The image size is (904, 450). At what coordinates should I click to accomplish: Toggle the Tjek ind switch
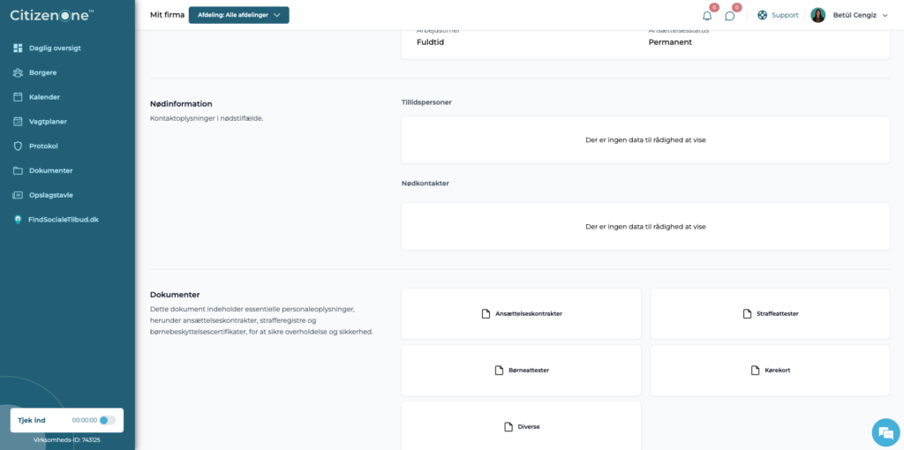pyautogui.click(x=107, y=420)
